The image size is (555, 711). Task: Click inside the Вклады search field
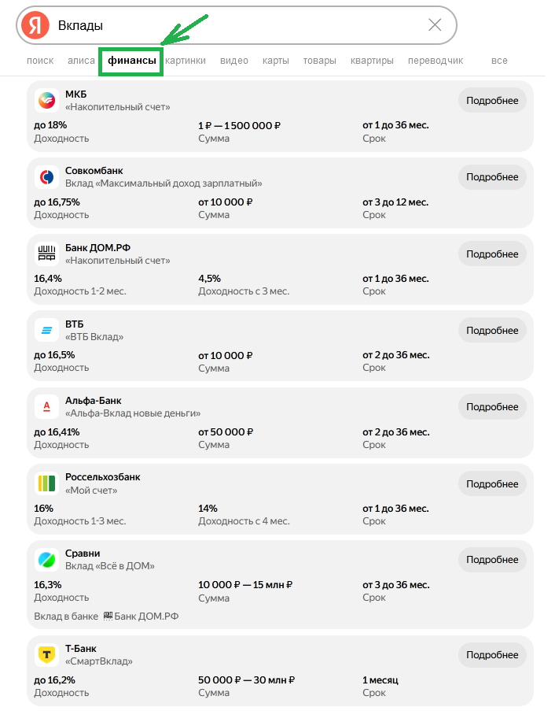[x=236, y=25]
